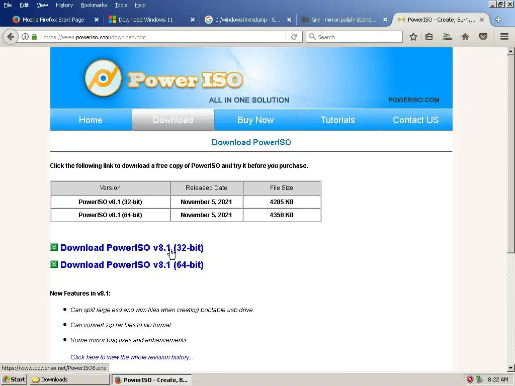Click the 4285 KB file size cell
The image size is (515, 386).
tap(282, 202)
